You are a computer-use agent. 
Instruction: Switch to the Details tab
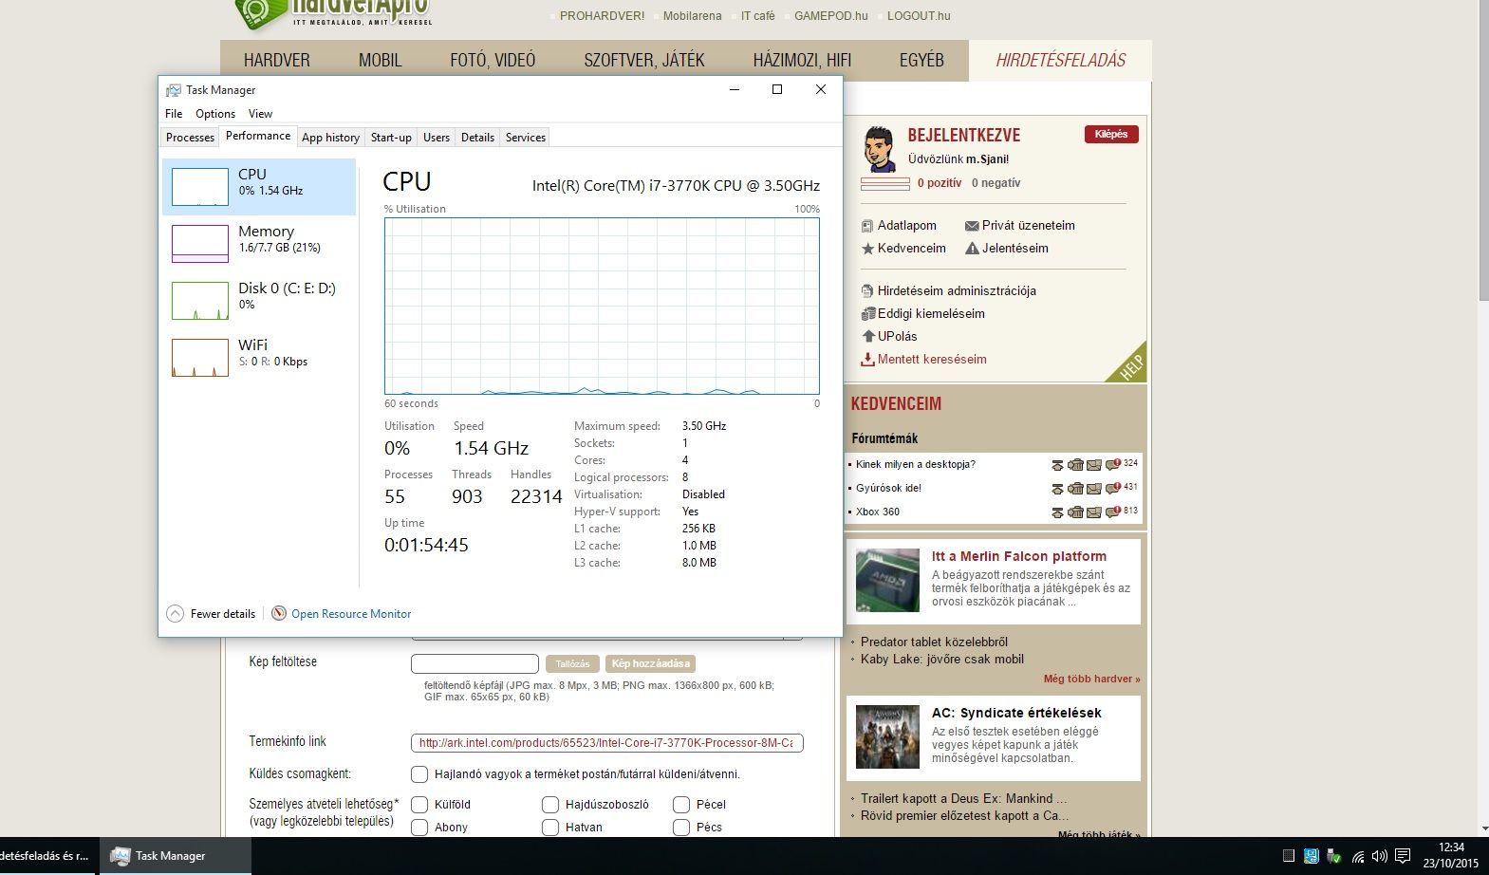click(x=477, y=138)
